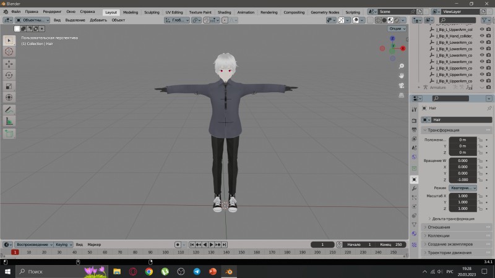The image size is (495, 278).
Task: Toggle visibility of J_Bip_R_Hand_collider
Action: [x=482, y=36]
